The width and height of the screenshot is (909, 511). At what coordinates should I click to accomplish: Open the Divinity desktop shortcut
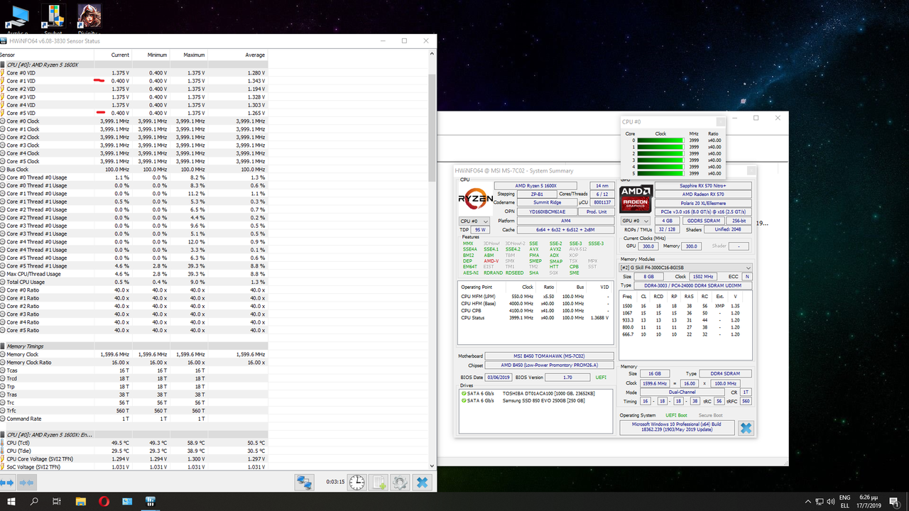[x=89, y=18]
